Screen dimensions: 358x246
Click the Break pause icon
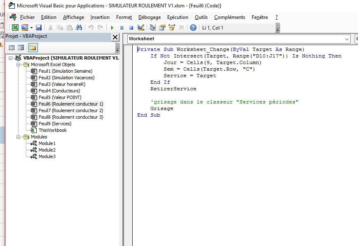[x=122, y=28]
